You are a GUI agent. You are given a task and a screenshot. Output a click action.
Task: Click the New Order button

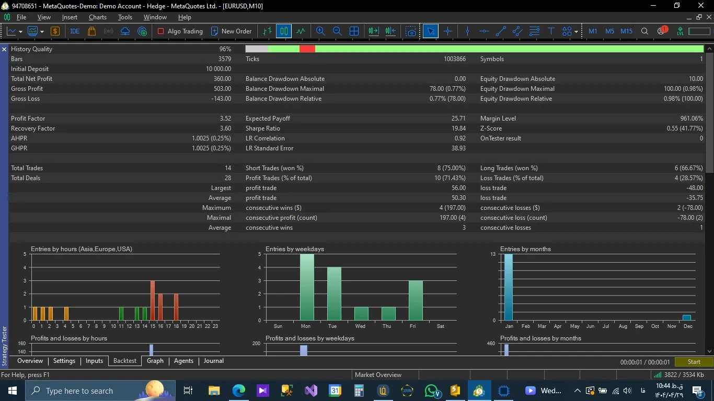[x=231, y=31]
